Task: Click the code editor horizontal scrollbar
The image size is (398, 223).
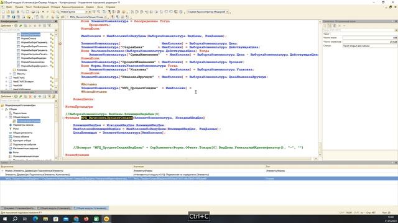Action: click(x=188, y=159)
